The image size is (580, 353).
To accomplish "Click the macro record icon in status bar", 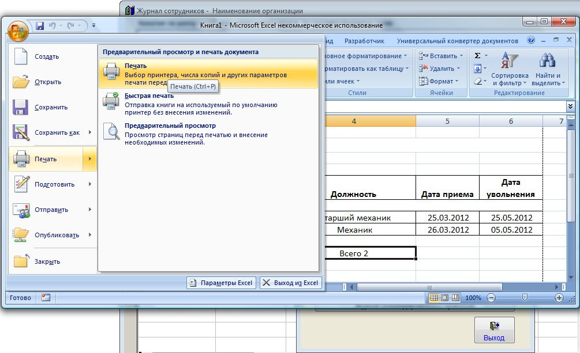I will pyautogui.click(x=46, y=298).
